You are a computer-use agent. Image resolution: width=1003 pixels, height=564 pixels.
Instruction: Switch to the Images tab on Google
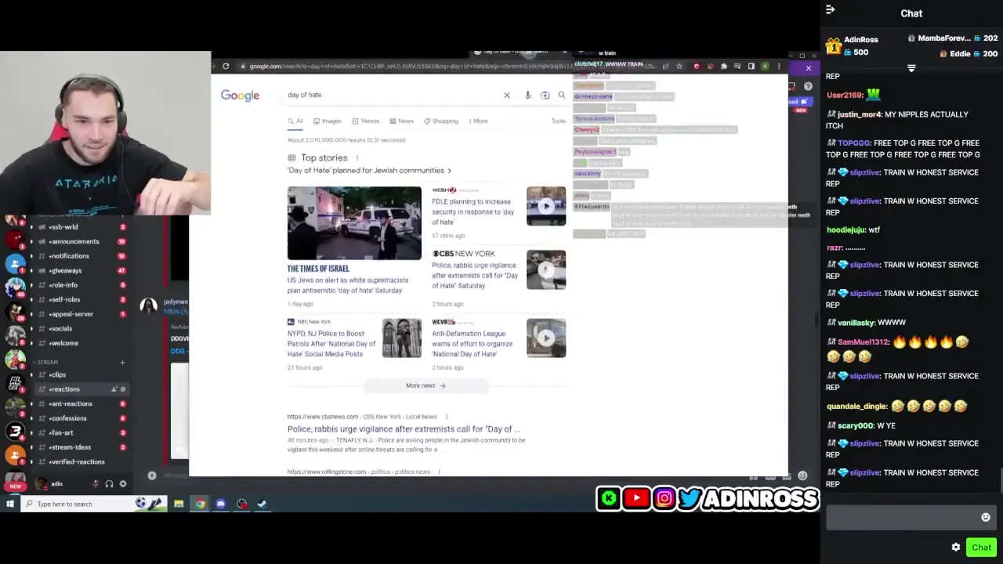click(331, 121)
